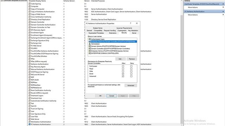The height and width of the screenshot is (126, 225).
Task: Click the Domain Admins group icon
Action: pyautogui.click(x=90, y=46)
